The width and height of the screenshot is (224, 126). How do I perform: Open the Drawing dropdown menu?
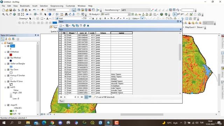click(x=23, y=19)
